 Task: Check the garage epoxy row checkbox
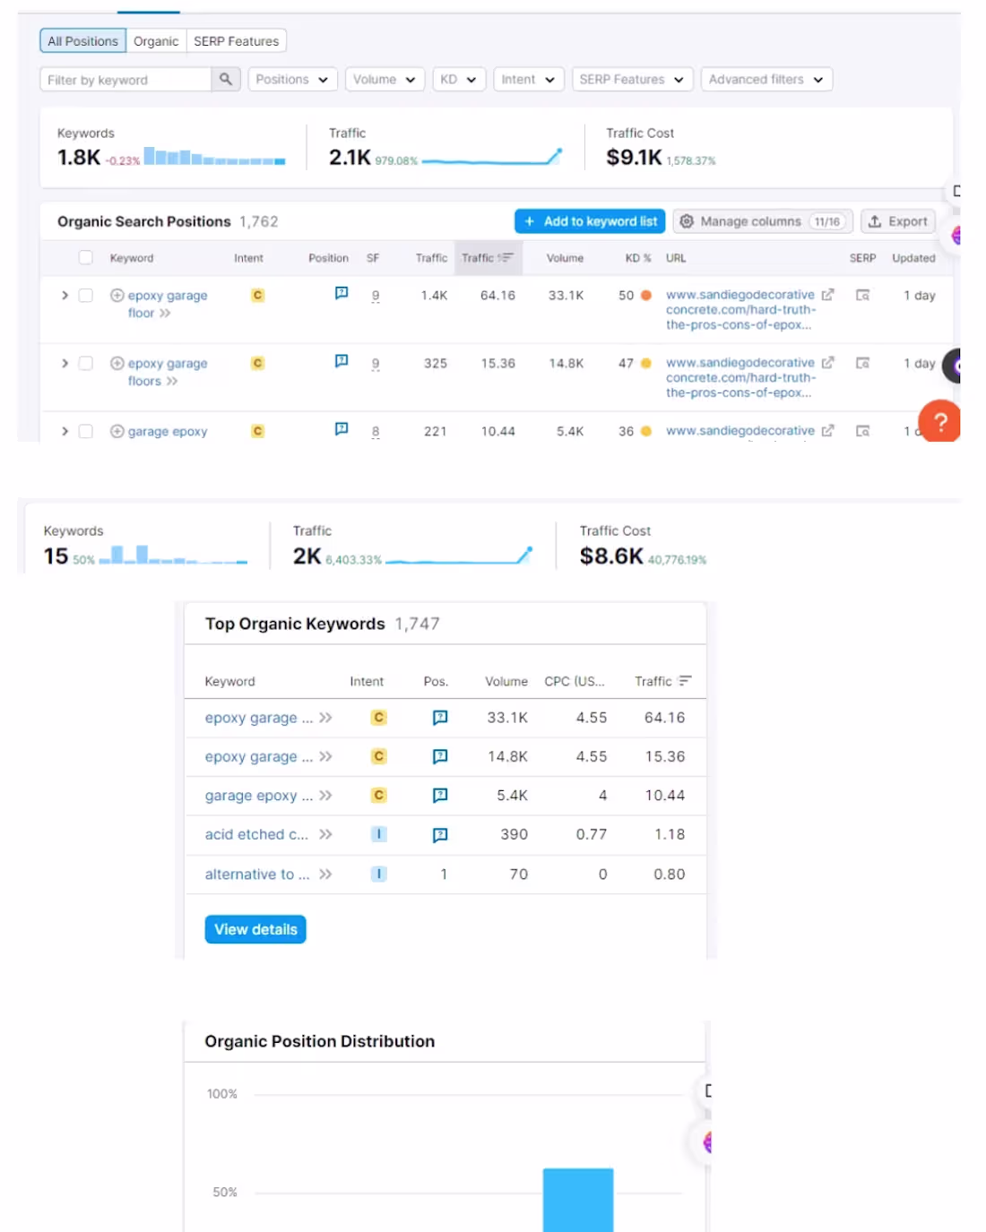point(86,431)
